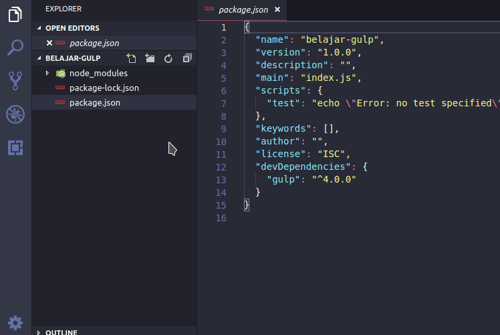The width and height of the screenshot is (500, 335).
Task: Click the "ISC" license value
Action: 332,154
